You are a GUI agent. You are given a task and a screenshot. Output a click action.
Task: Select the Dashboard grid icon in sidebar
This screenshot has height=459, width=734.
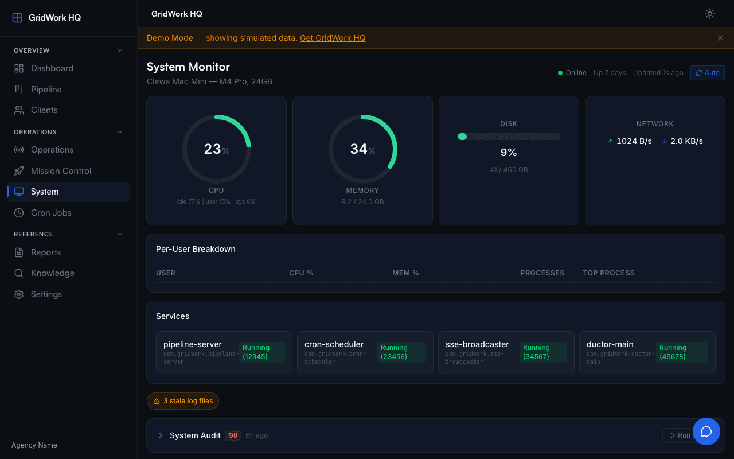click(18, 68)
